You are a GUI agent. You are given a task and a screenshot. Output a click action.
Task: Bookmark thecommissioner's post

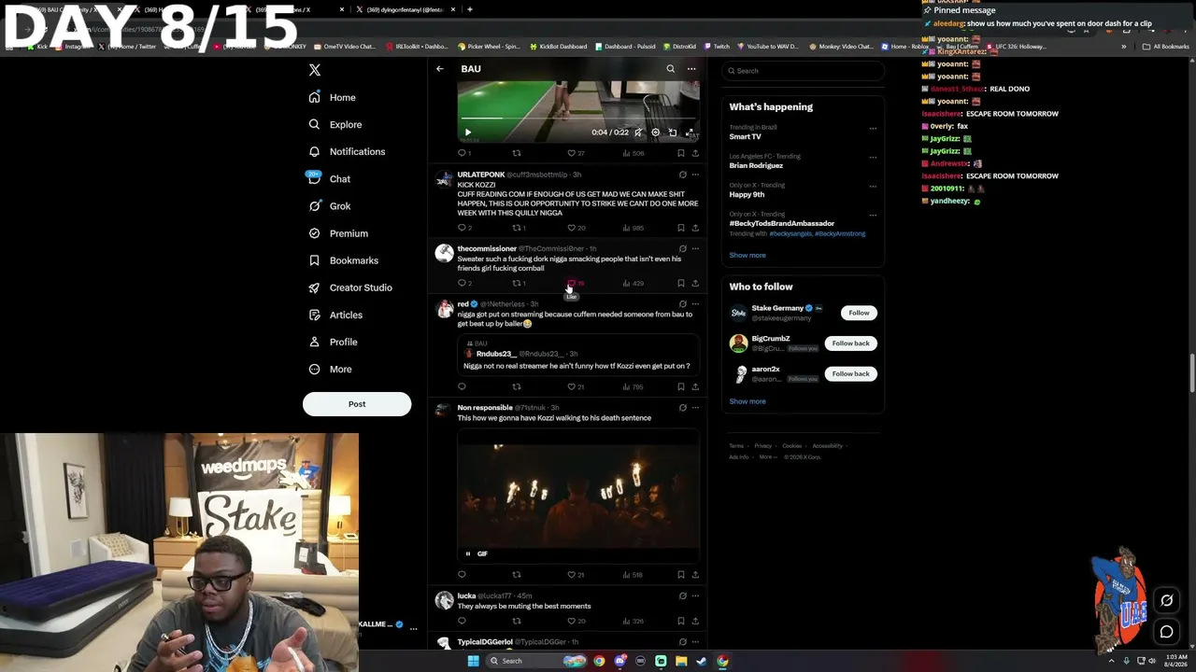tap(680, 283)
